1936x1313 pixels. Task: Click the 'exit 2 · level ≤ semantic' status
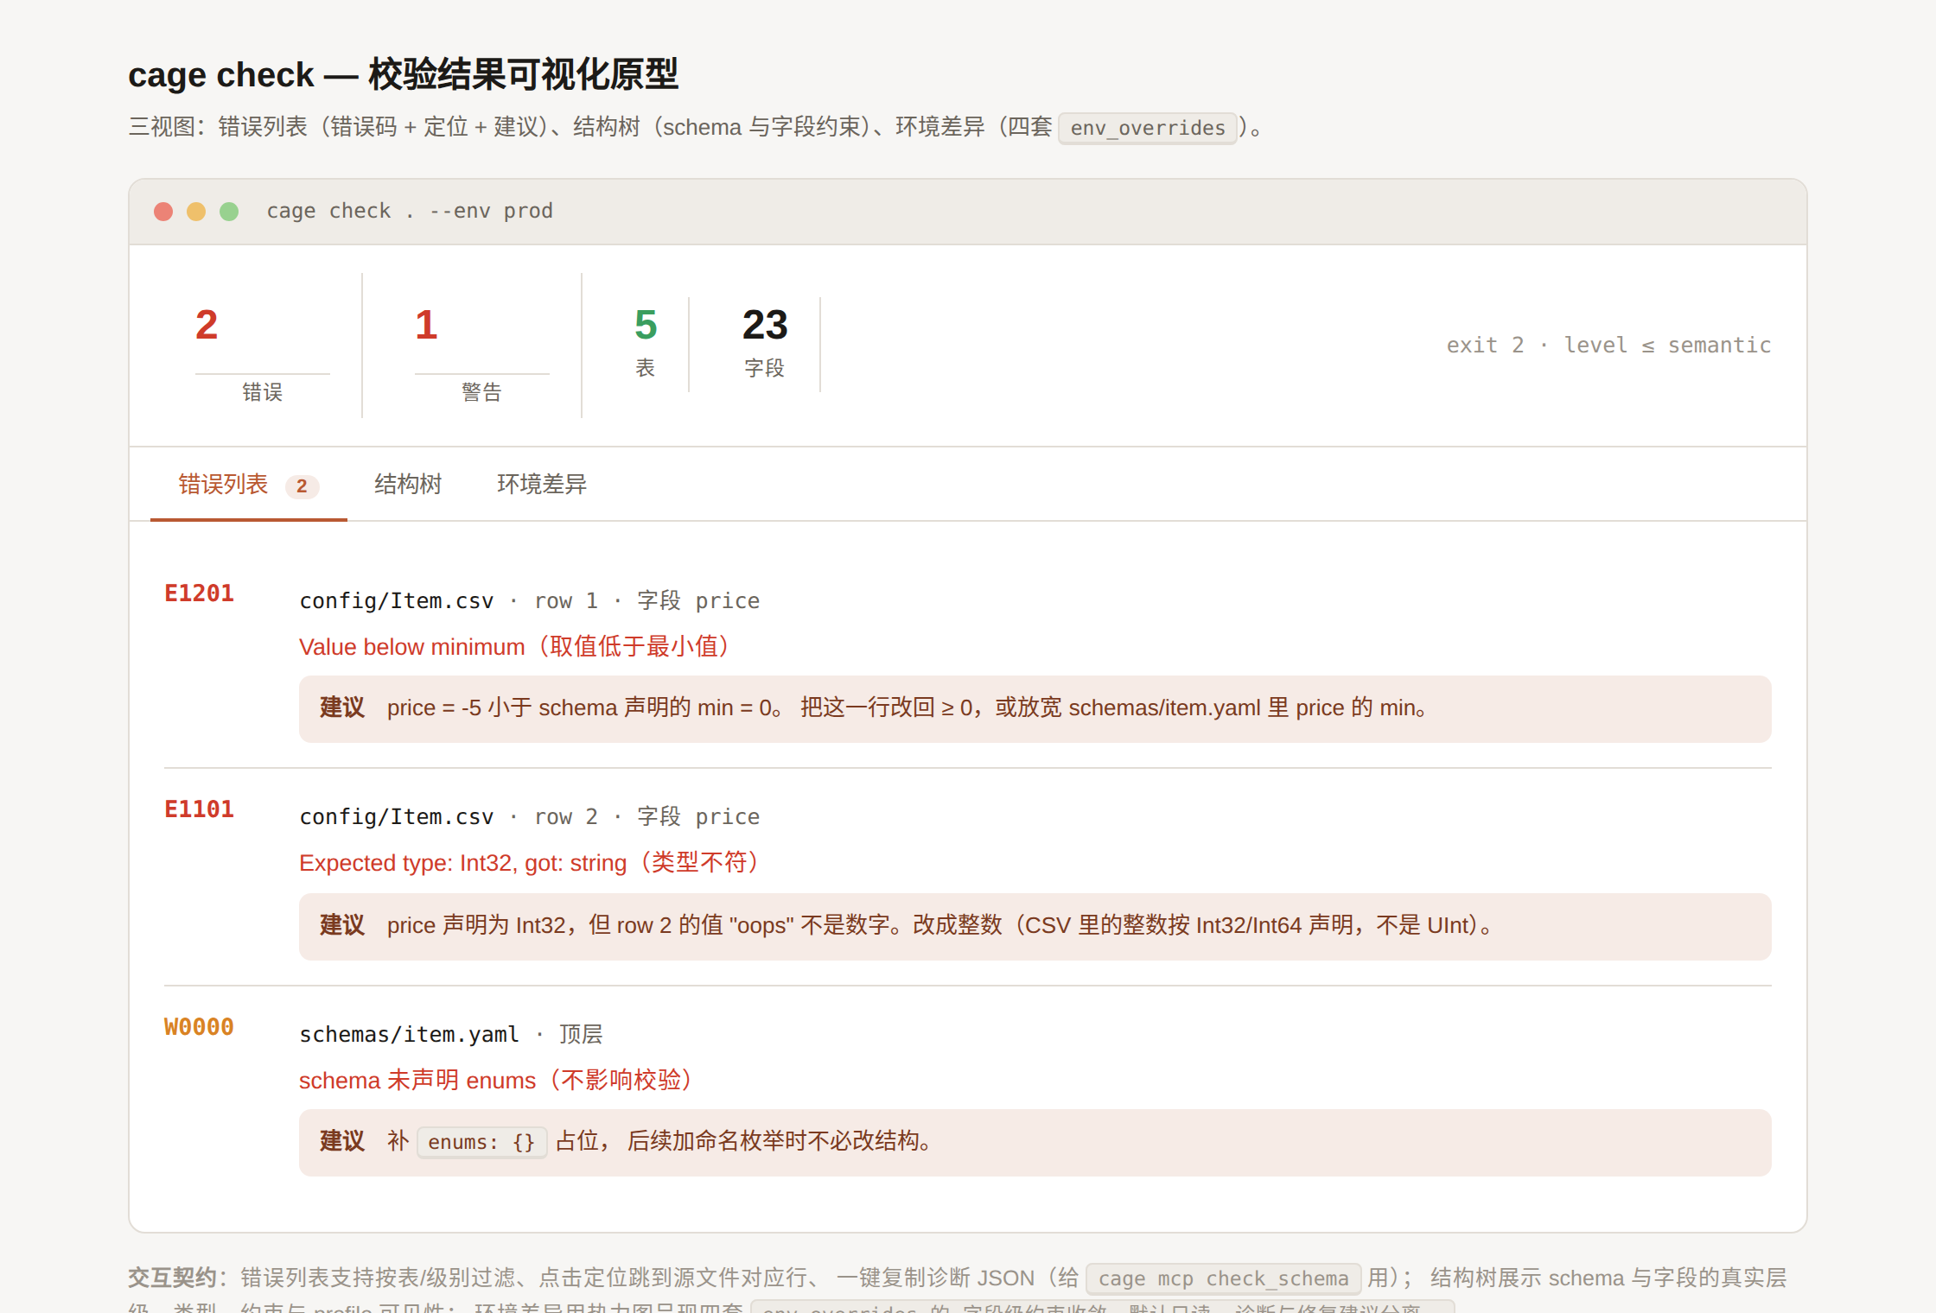pyautogui.click(x=1608, y=345)
